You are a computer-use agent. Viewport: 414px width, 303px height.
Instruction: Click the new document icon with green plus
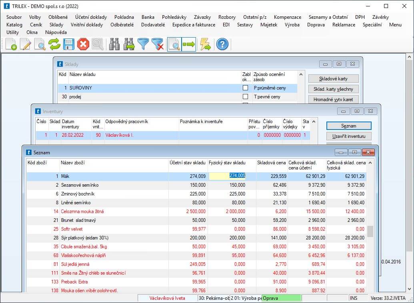(11, 44)
